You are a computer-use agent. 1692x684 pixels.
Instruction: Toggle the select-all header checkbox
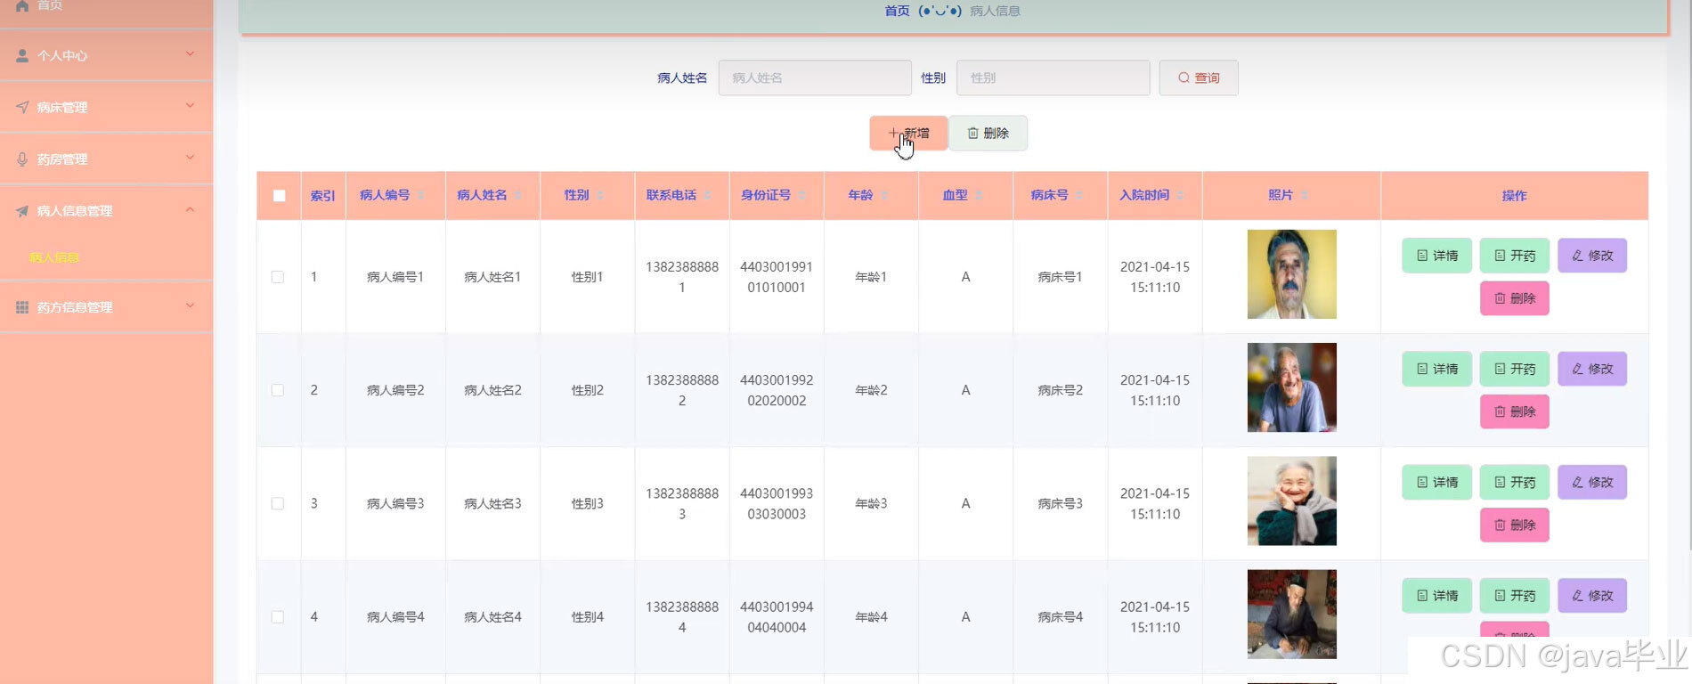(279, 195)
